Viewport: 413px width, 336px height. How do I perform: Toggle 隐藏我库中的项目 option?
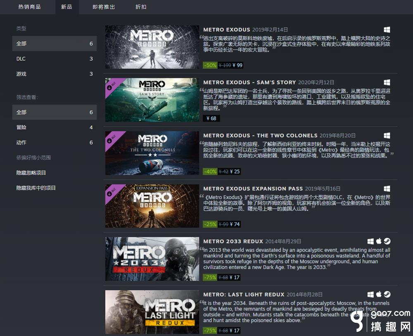(x=36, y=188)
